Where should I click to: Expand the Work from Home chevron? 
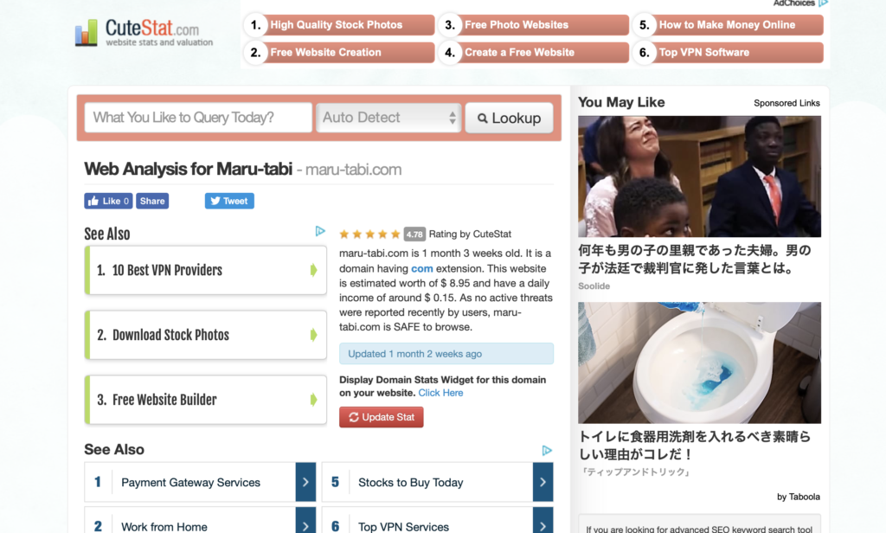[x=305, y=523]
